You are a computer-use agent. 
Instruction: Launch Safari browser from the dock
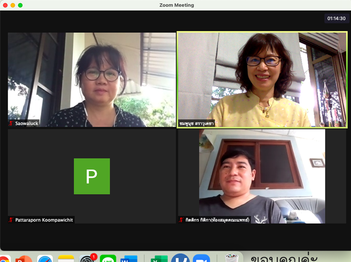click(x=45, y=258)
